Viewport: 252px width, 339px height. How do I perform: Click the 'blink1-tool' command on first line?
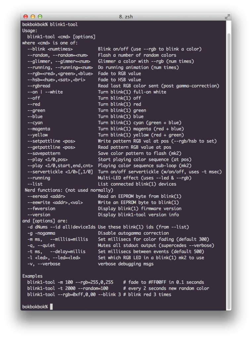coord(64,24)
